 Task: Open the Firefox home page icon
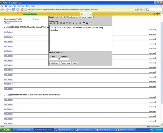[22, 10]
